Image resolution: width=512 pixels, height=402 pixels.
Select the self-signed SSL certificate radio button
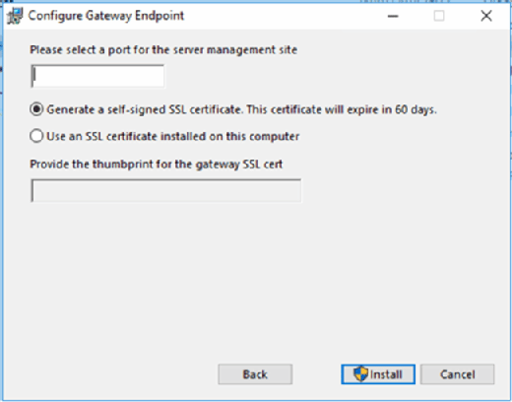point(36,109)
